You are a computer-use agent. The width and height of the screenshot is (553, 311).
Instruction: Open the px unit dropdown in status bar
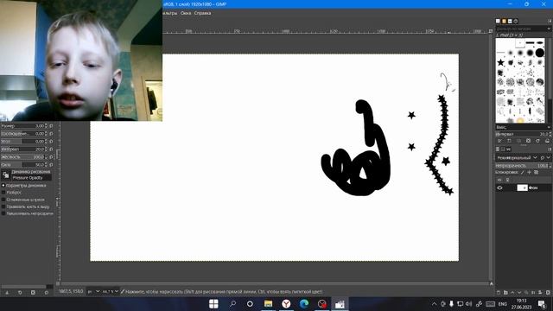93,292
